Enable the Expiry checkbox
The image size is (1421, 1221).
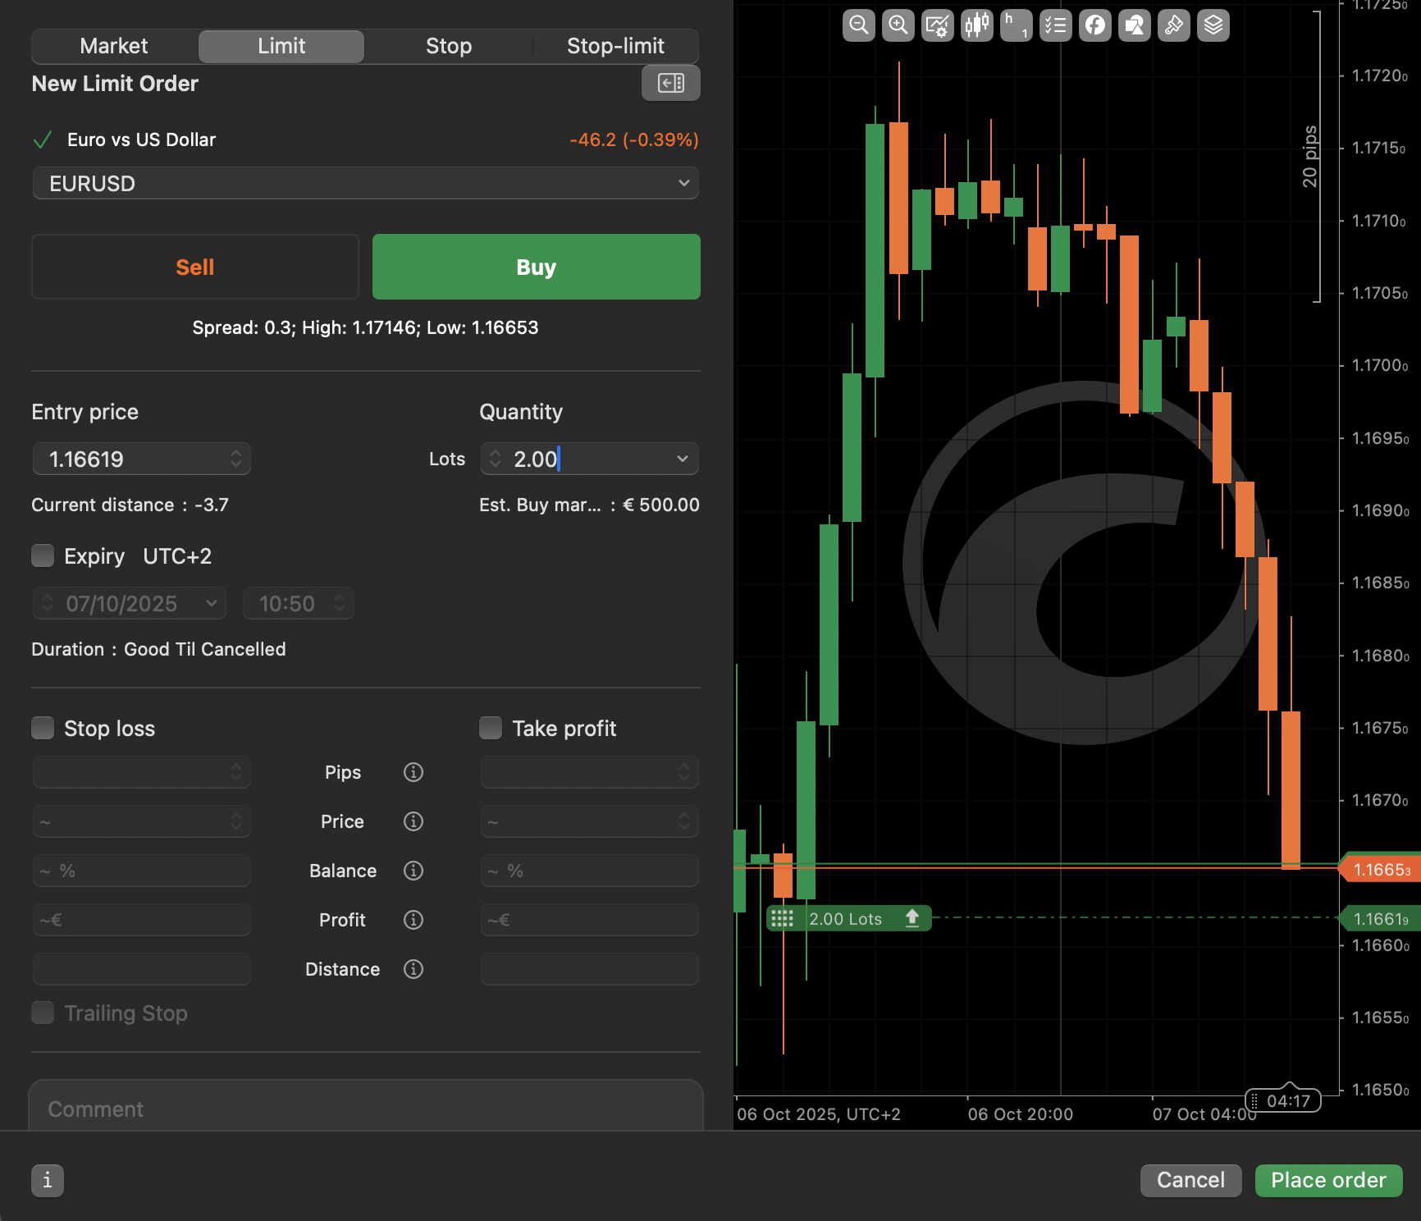pos(43,556)
